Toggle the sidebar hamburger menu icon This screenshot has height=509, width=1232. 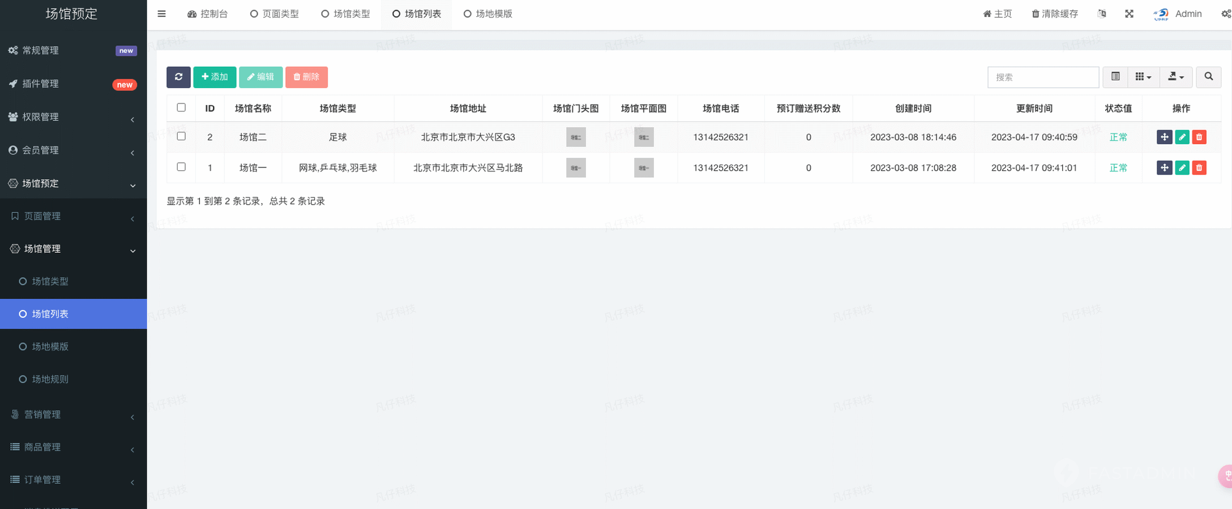[x=161, y=14]
